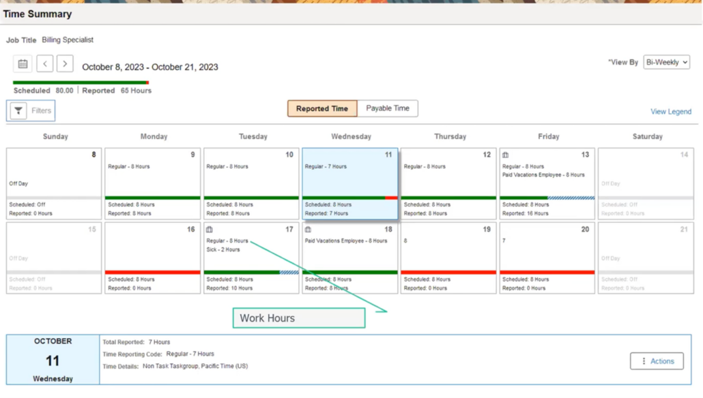Click the previous period chevron arrow
This screenshot has height=398, width=703.
(x=44, y=63)
